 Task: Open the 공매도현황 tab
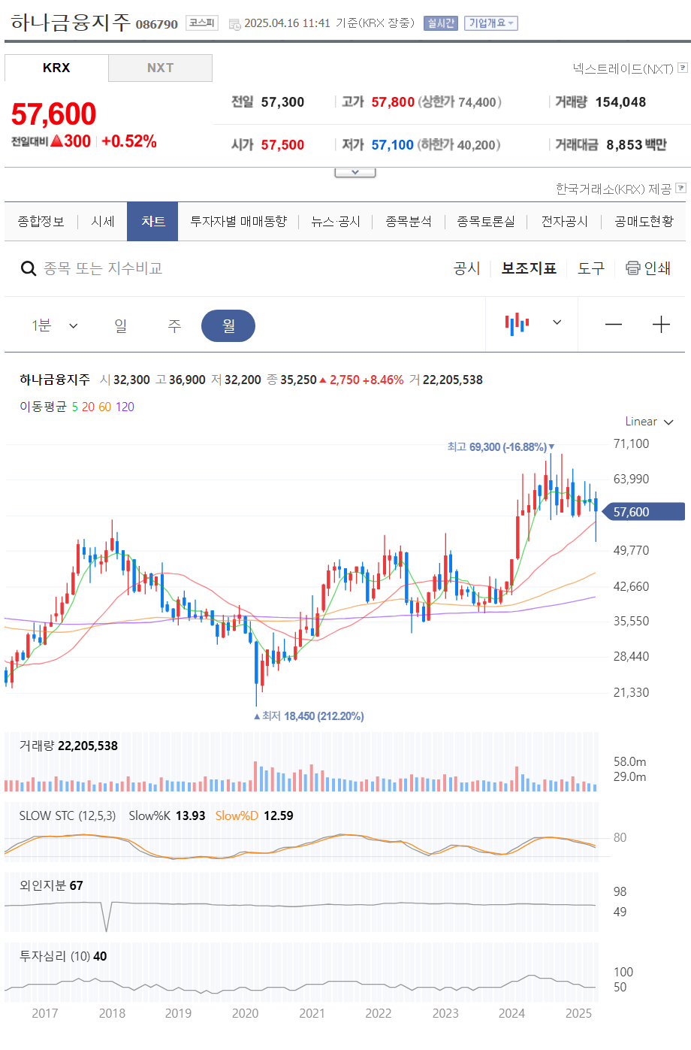click(x=644, y=222)
